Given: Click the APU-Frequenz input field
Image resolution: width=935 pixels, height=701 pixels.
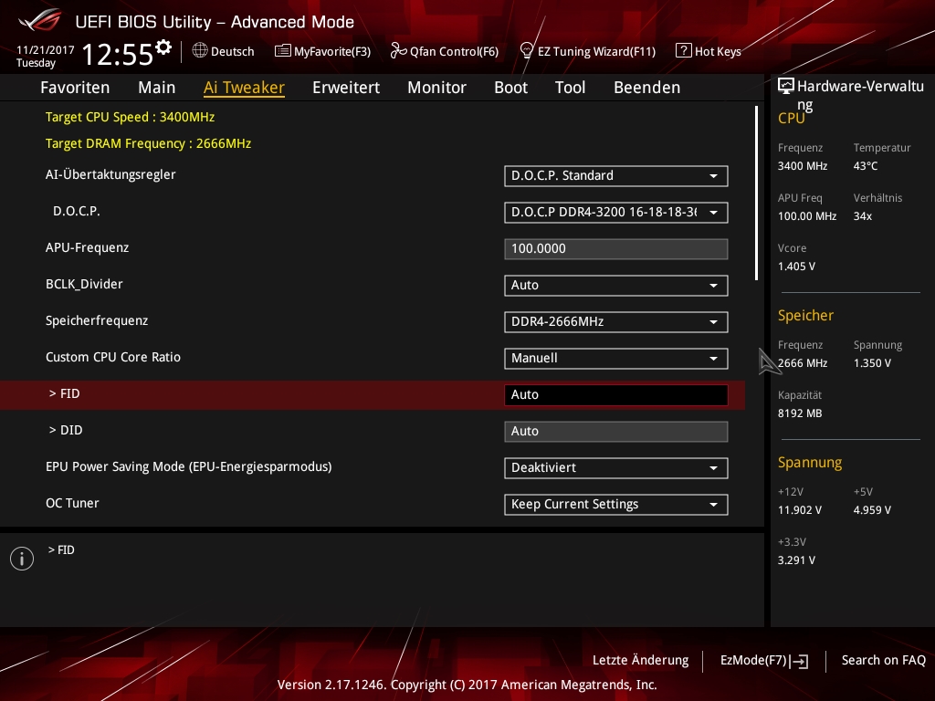Looking at the screenshot, I should tap(615, 249).
